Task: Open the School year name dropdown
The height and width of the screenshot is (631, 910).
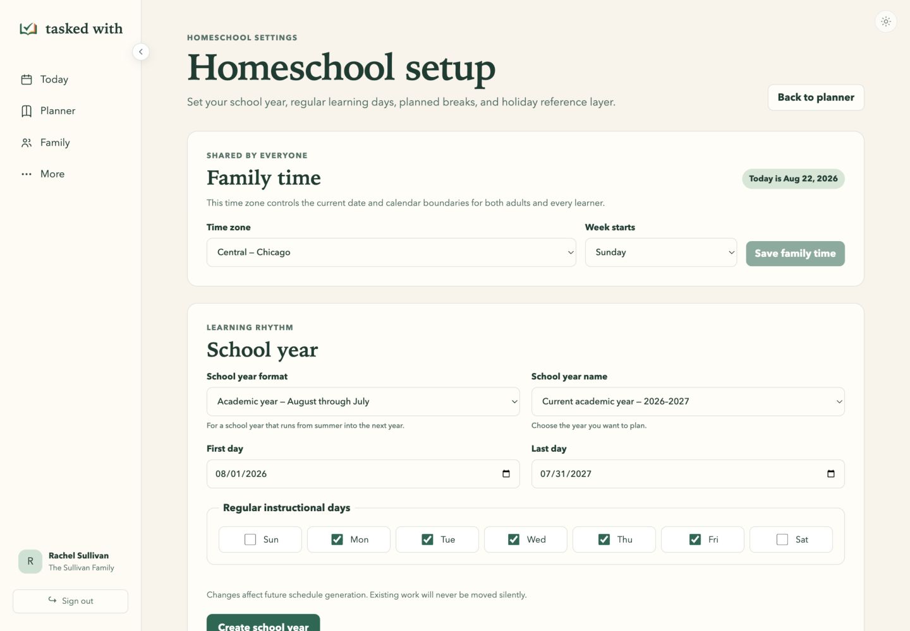Action: coord(688,401)
